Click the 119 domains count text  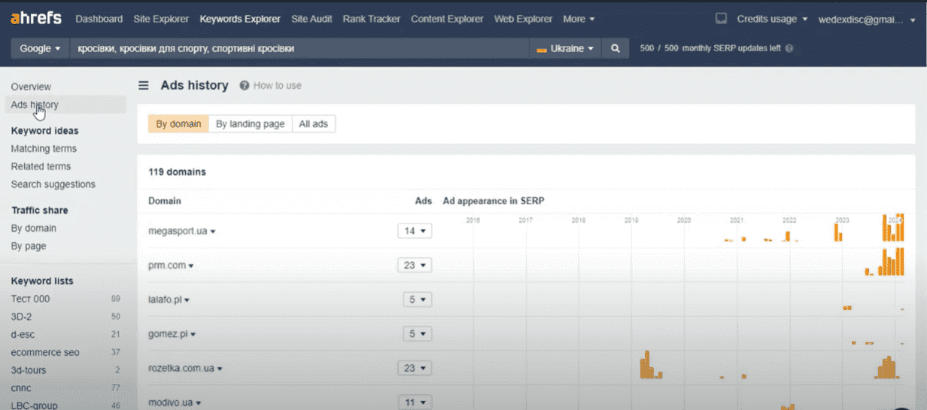[x=177, y=172]
